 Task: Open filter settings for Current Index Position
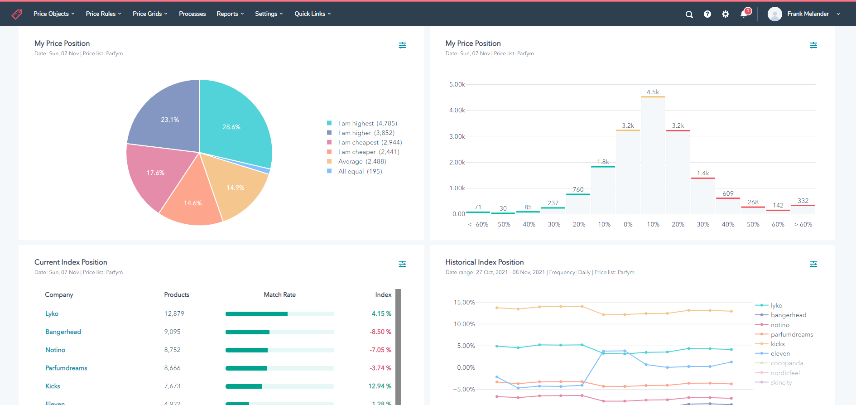point(402,264)
